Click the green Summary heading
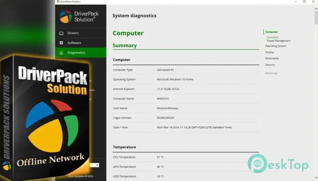This screenshot has width=318, height=181. pos(124,45)
